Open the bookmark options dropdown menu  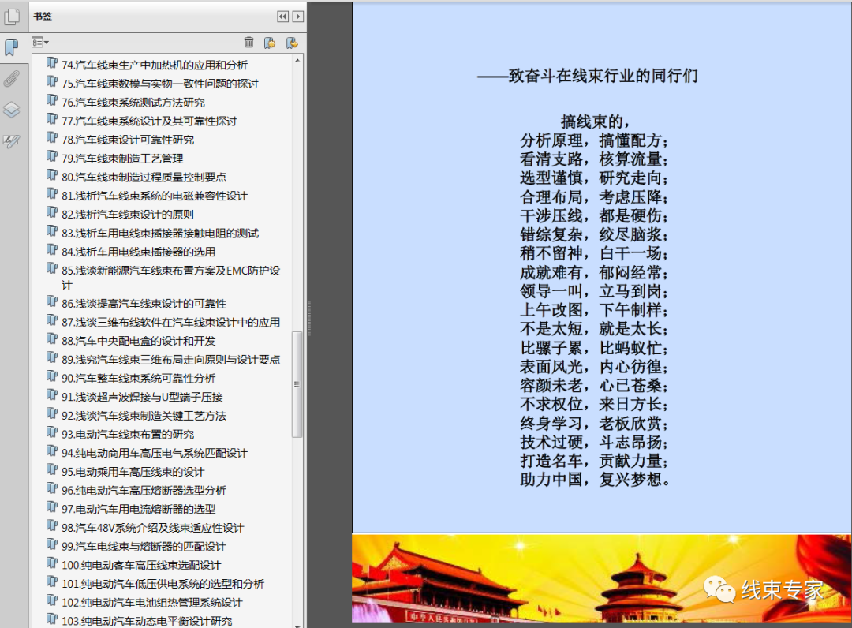tap(39, 43)
